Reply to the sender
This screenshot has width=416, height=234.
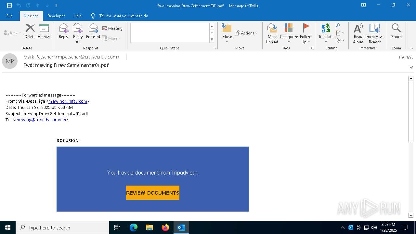coord(64,31)
